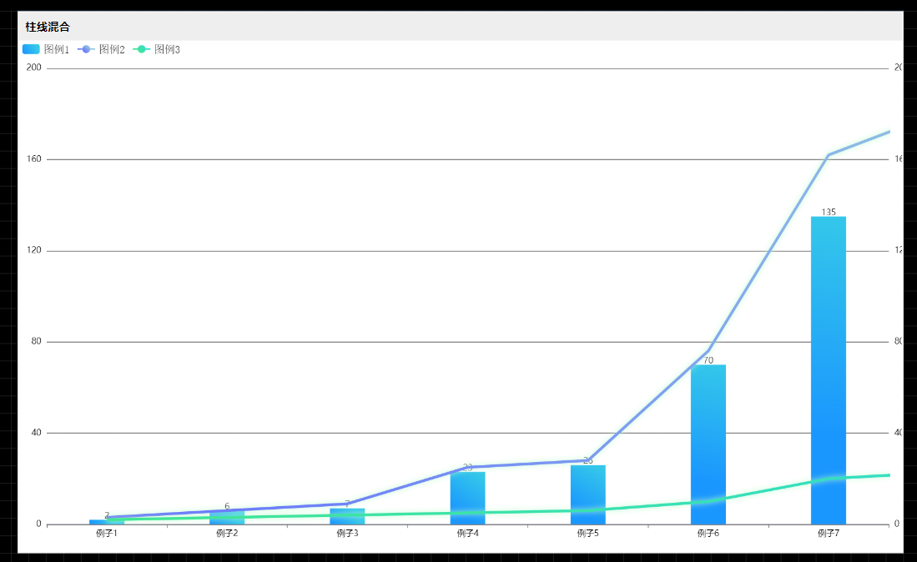Select the 例子2 x-axis label
The width and height of the screenshot is (917, 562).
coord(227,534)
